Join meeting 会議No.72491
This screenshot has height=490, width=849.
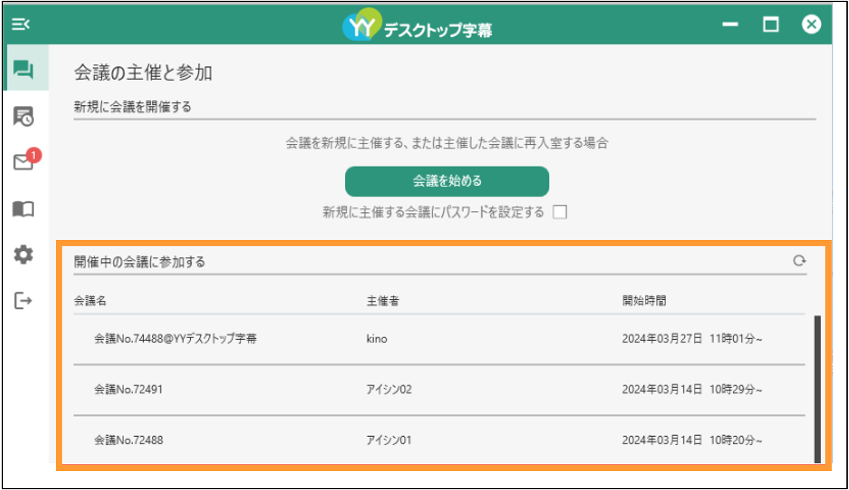point(439,390)
